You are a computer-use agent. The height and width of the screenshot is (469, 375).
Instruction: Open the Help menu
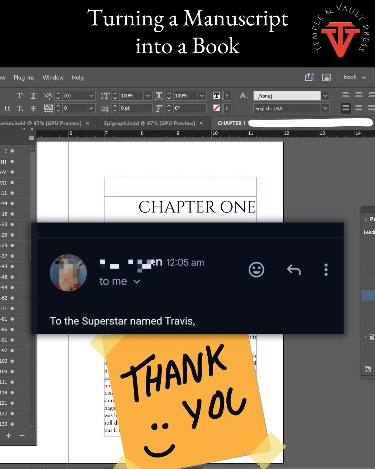(78, 77)
